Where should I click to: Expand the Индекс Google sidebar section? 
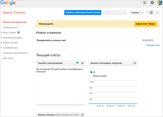pyautogui.click(x=10, y=43)
